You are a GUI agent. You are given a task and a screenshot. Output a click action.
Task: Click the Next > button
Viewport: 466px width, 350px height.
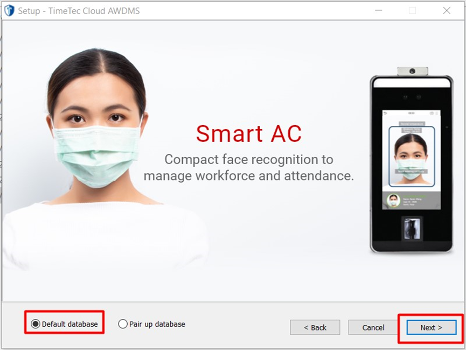coord(431,327)
